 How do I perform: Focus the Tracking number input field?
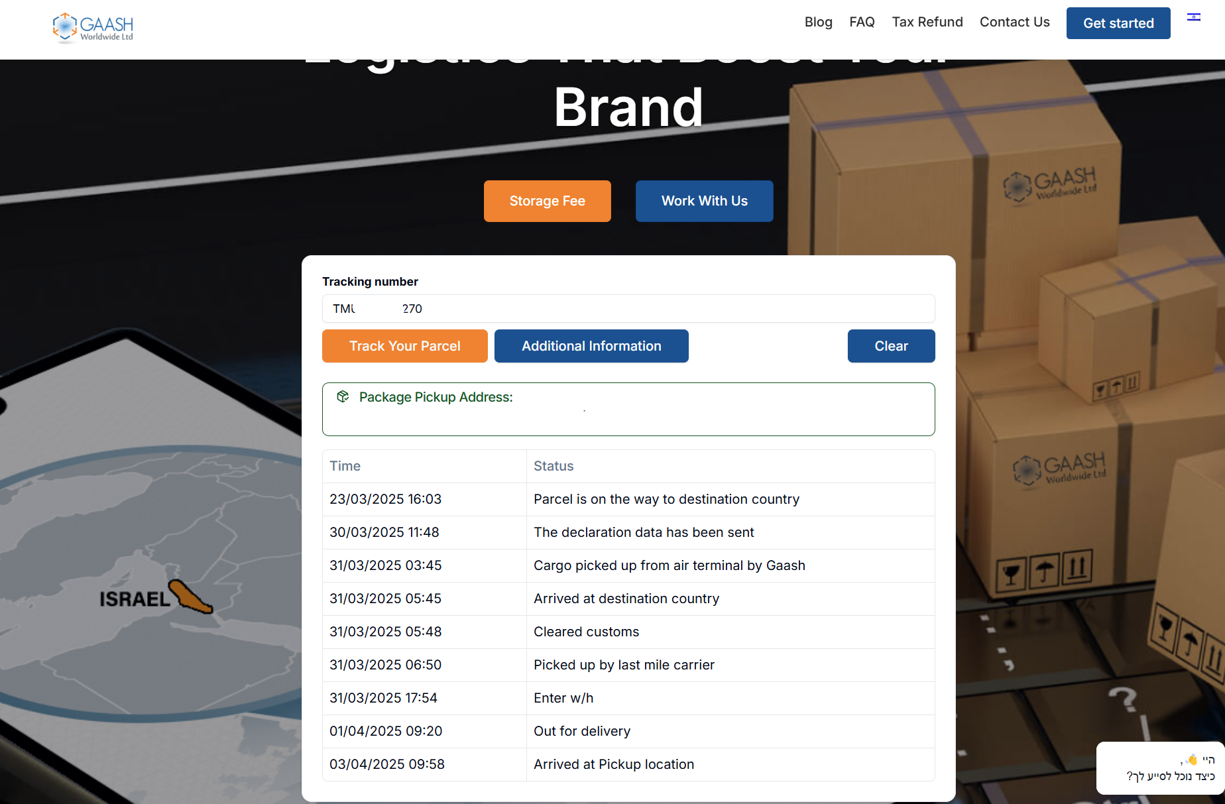point(628,309)
